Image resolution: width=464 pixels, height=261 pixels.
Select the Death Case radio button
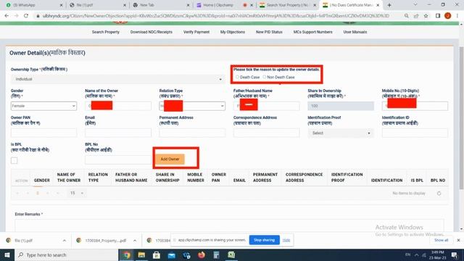[x=237, y=77]
